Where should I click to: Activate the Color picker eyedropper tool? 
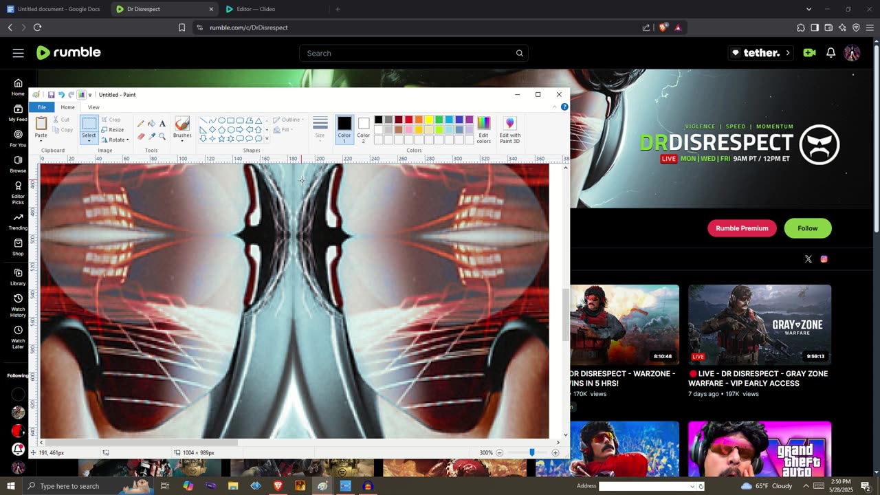151,136
